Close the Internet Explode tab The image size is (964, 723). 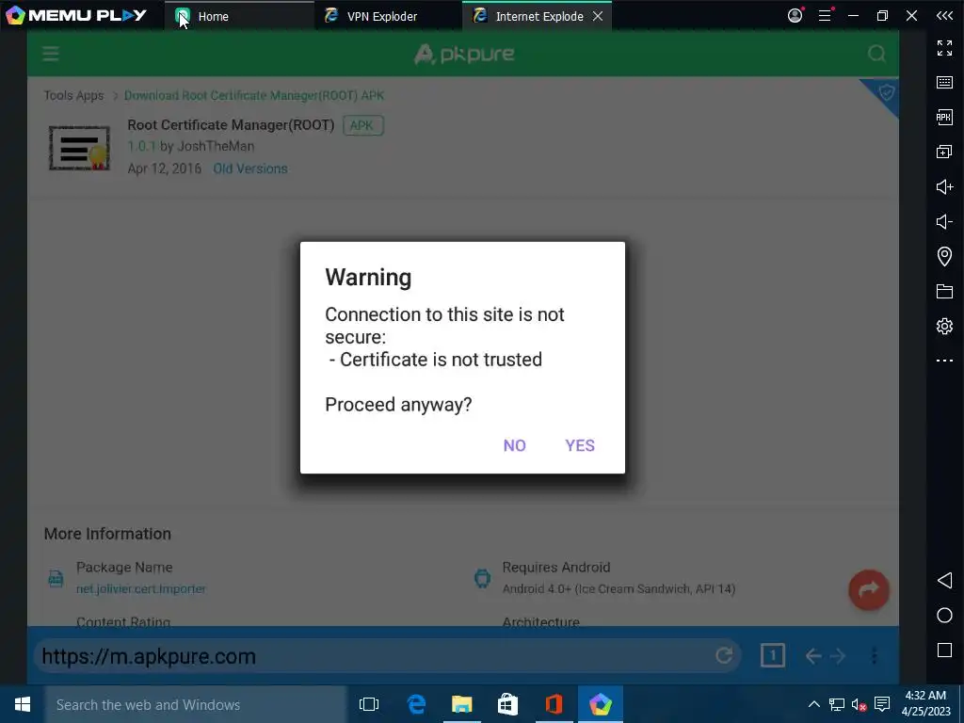tap(598, 16)
